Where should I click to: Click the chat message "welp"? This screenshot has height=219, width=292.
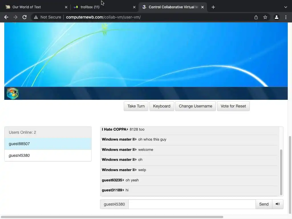pyautogui.click(x=142, y=170)
